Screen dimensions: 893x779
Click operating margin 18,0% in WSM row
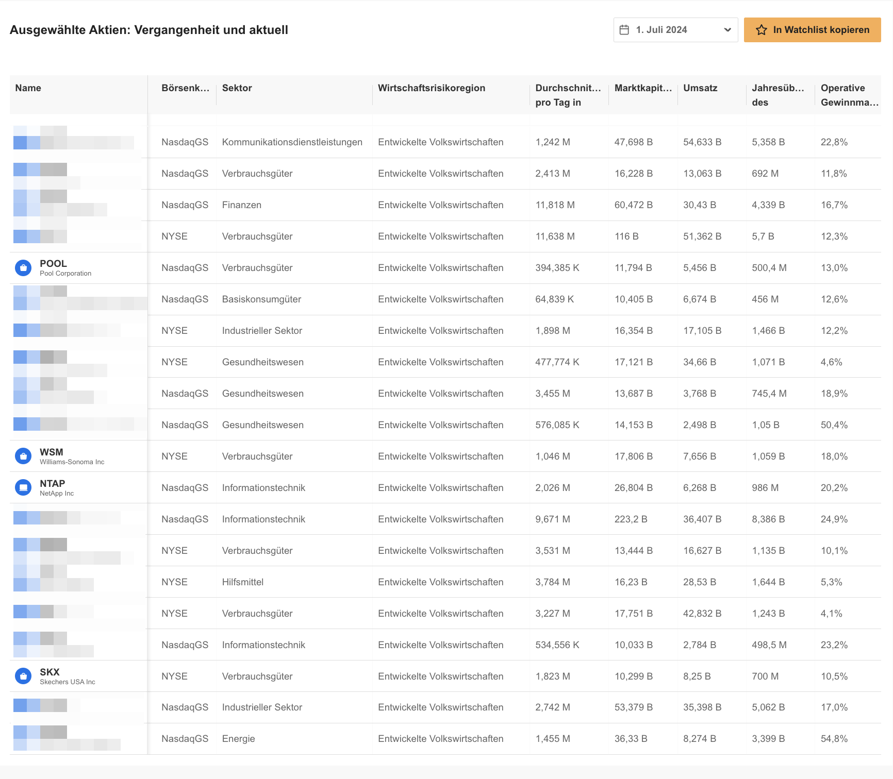pyautogui.click(x=834, y=456)
